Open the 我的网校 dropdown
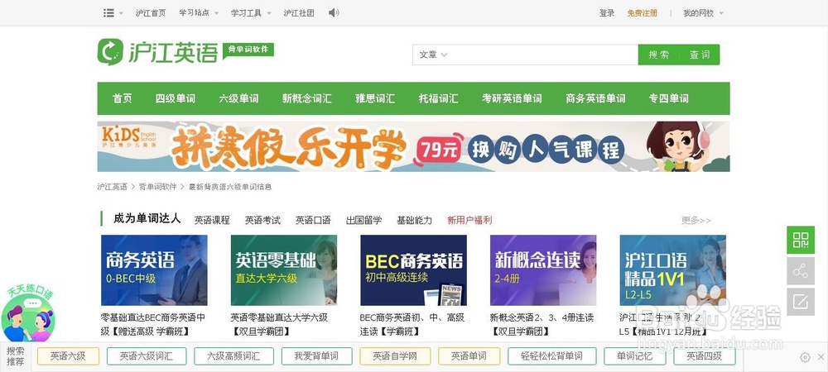Viewport: 828px width, 372px height. [x=703, y=12]
